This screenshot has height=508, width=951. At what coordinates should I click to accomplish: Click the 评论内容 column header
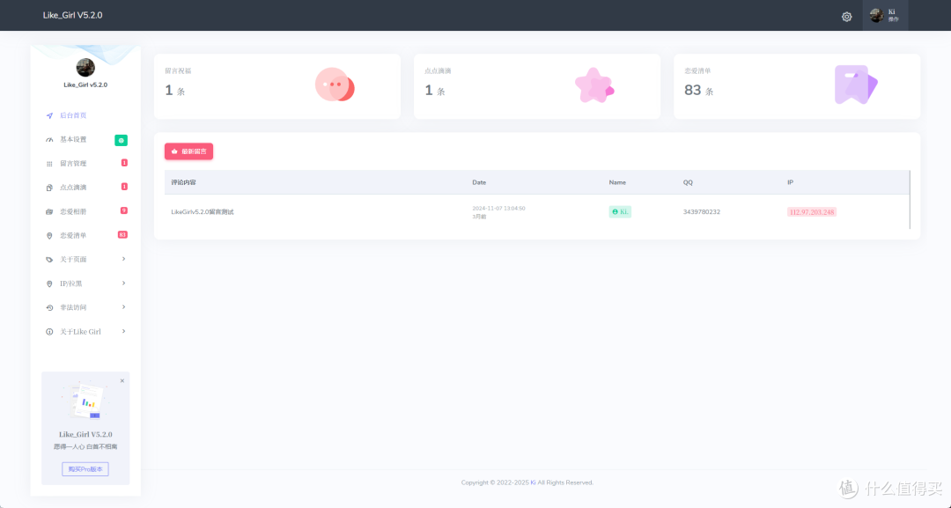pyautogui.click(x=183, y=182)
